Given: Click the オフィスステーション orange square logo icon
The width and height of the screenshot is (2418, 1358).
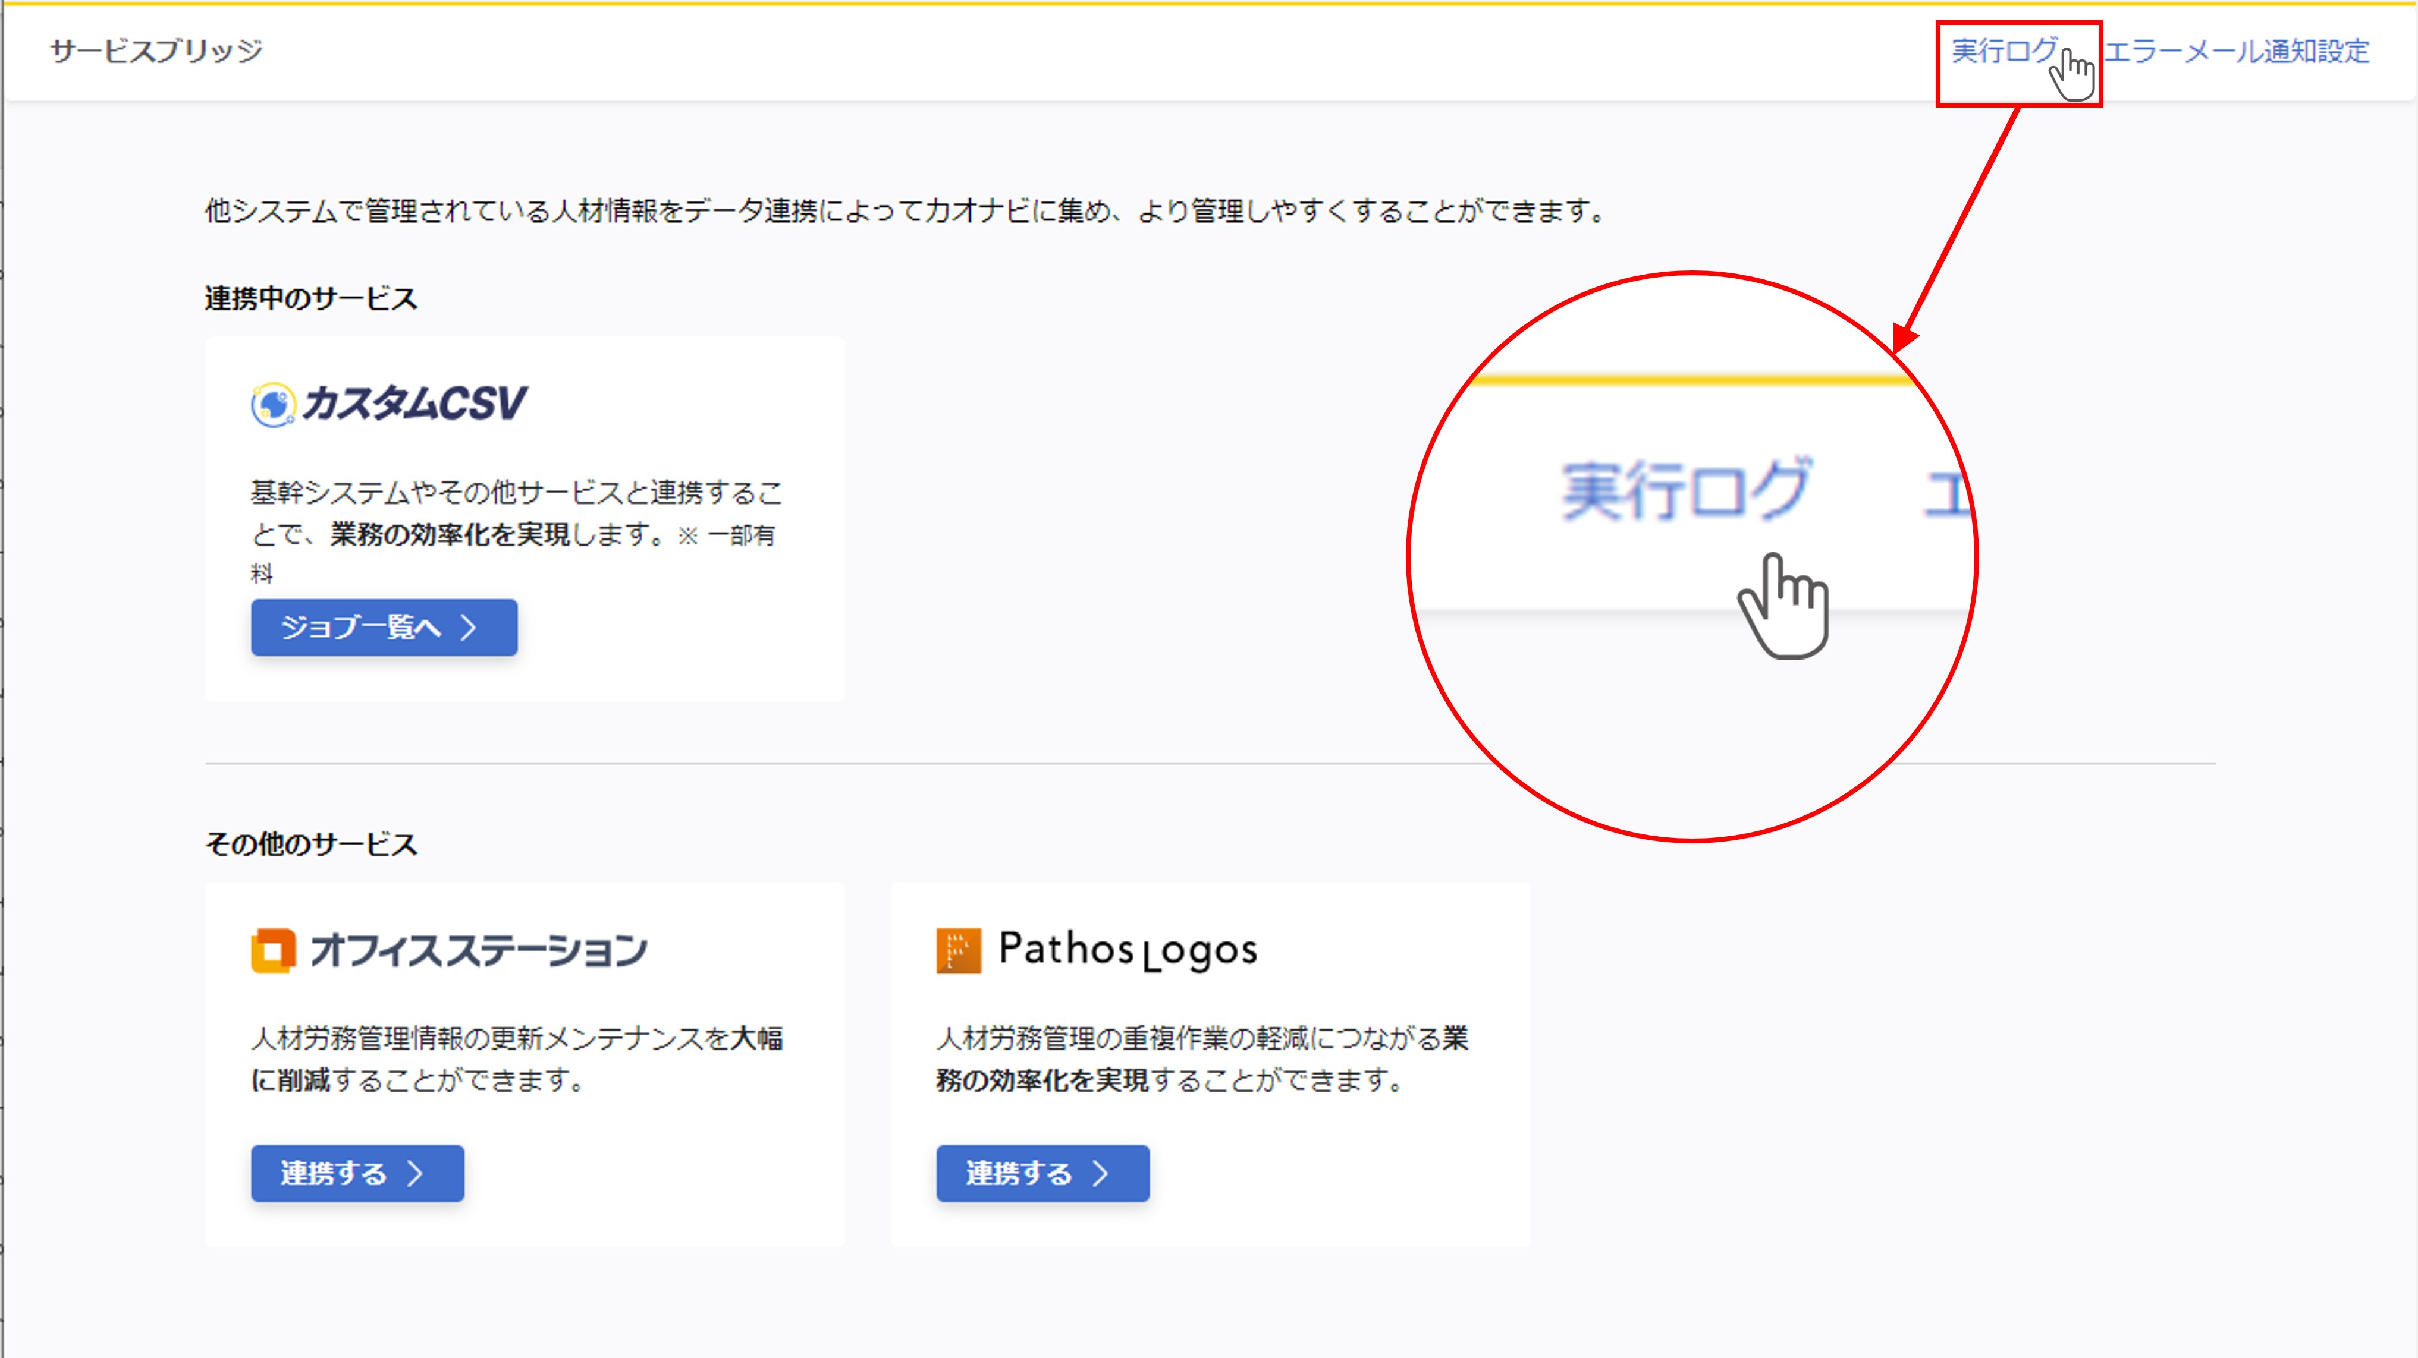Looking at the screenshot, I should (273, 950).
